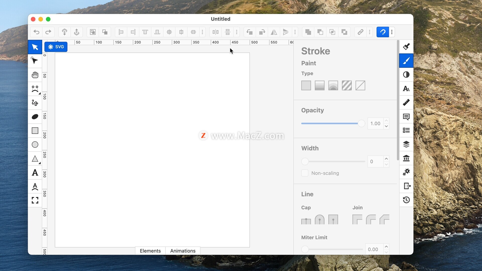This screenshot has height=271, width=482.
Task: Select the Pen path tool
Action: coord(35,89)
